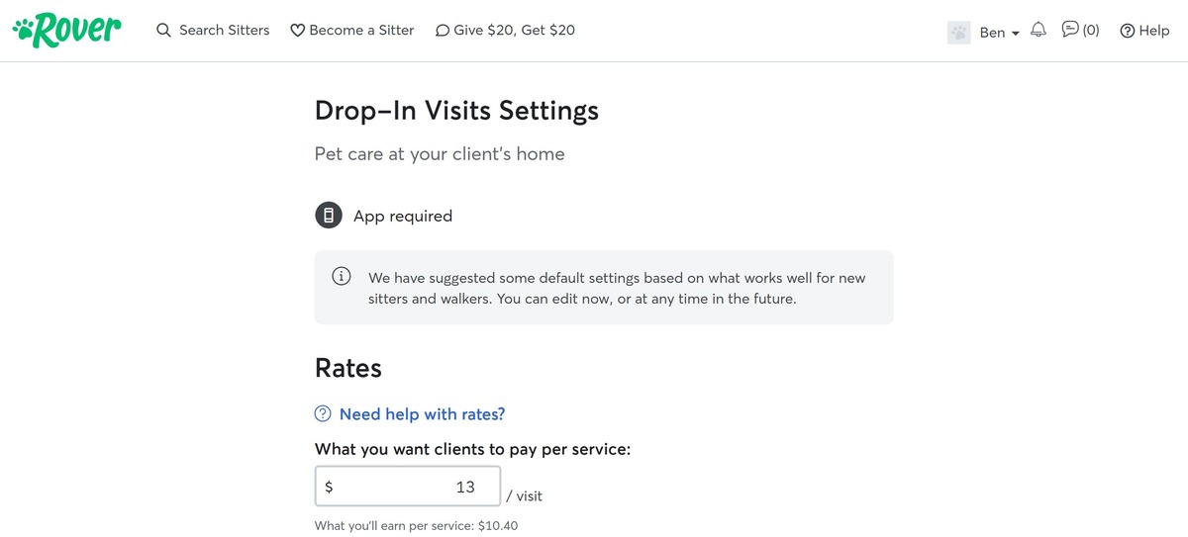Click the messages count (0)
The image size is (1188, 537).
1091,30
